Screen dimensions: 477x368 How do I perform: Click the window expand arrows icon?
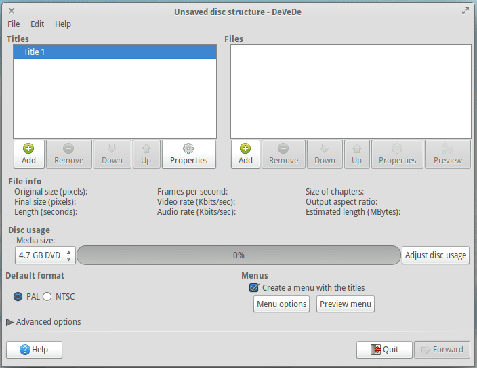coord(465,12)
